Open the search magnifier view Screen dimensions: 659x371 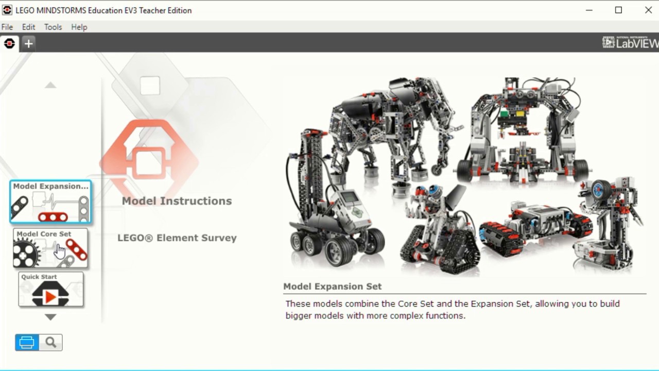point(50,343)
